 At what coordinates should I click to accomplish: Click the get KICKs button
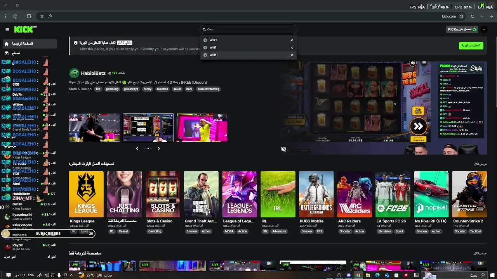[462, 29]
